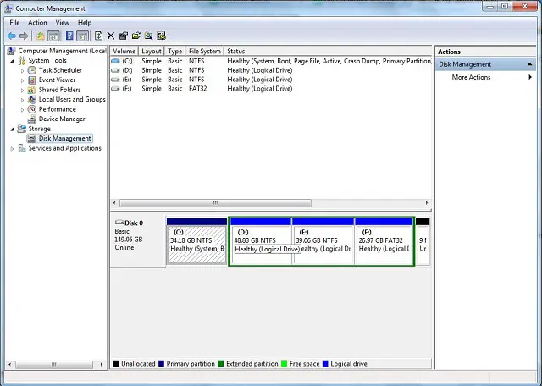542x386 pixels.
Task: Select Disk Management in the tree
Action: (x=64, y=138)
